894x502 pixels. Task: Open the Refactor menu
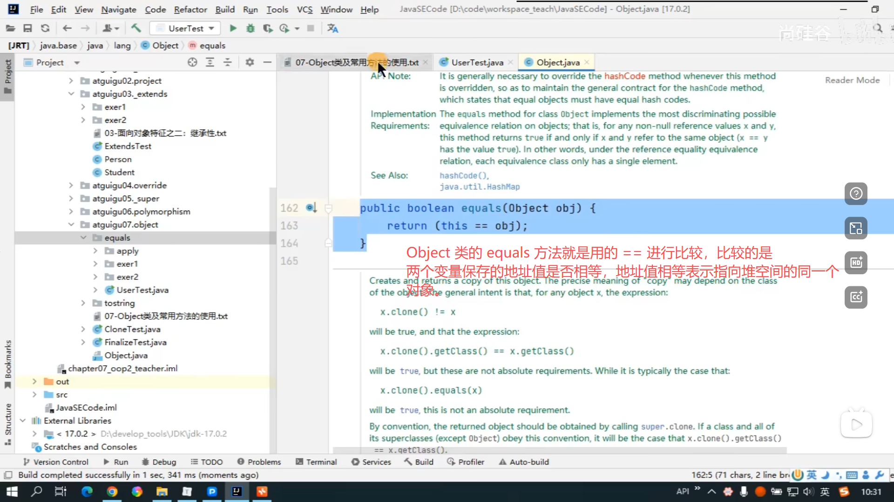pyautogui.click(x=190, y=9)
